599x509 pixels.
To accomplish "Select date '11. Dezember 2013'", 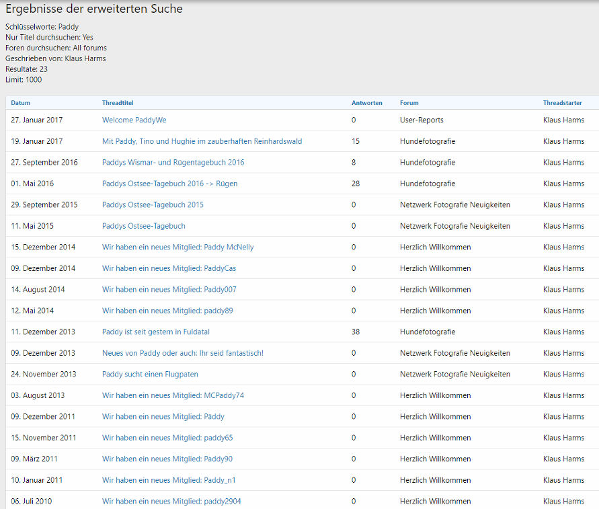I will [43, 331].
